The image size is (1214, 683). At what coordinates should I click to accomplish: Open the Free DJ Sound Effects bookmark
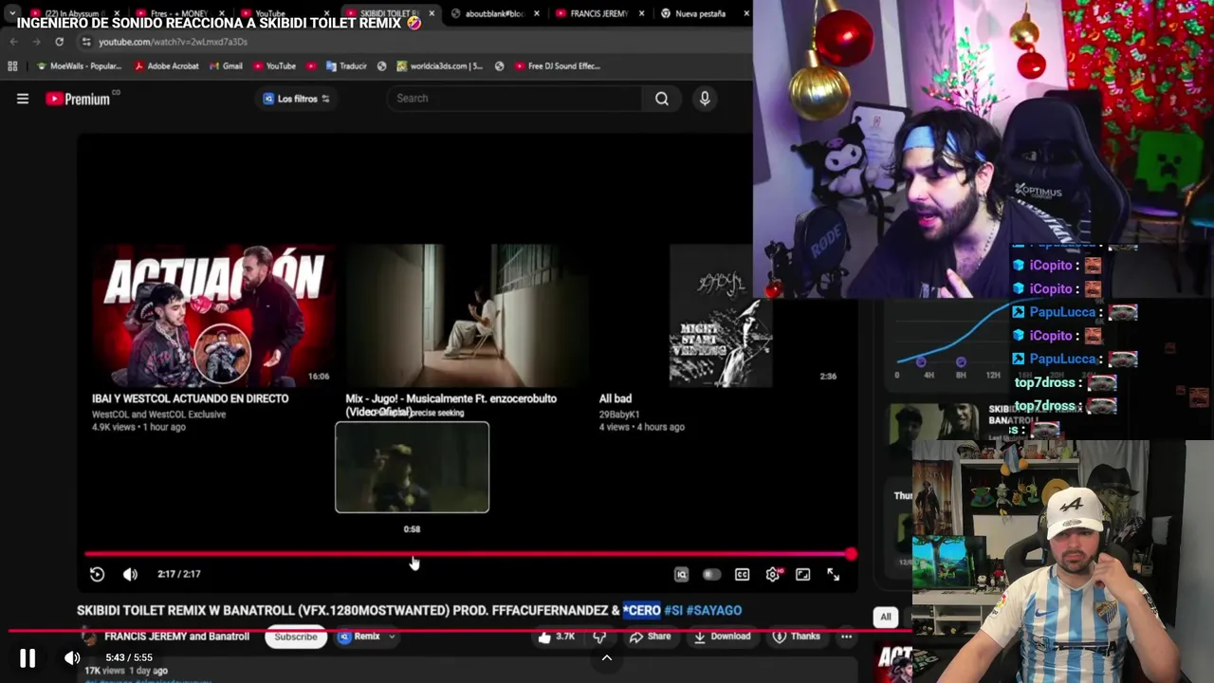coord(558,66)
